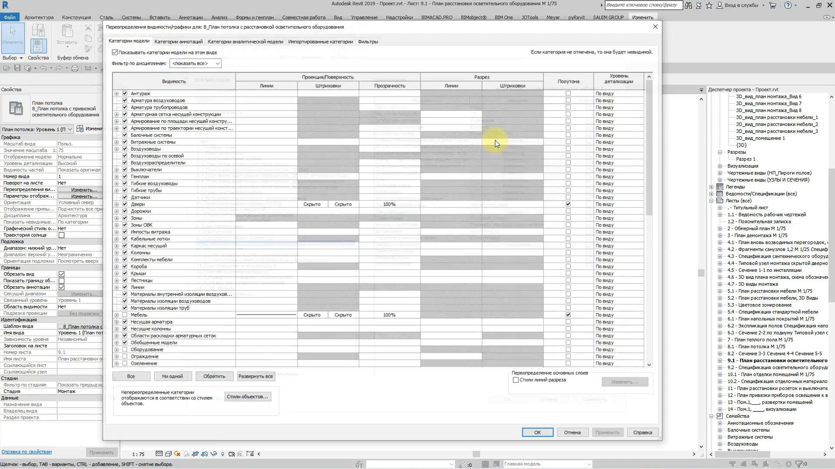Image resolution: width=835 pixels, height=469 pixels.
Task: Click the Save icon in quick access toolbar
Action: point(17,68)
